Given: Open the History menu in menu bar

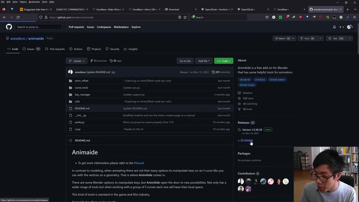Looking at the screenshot, I should (23, 2).
